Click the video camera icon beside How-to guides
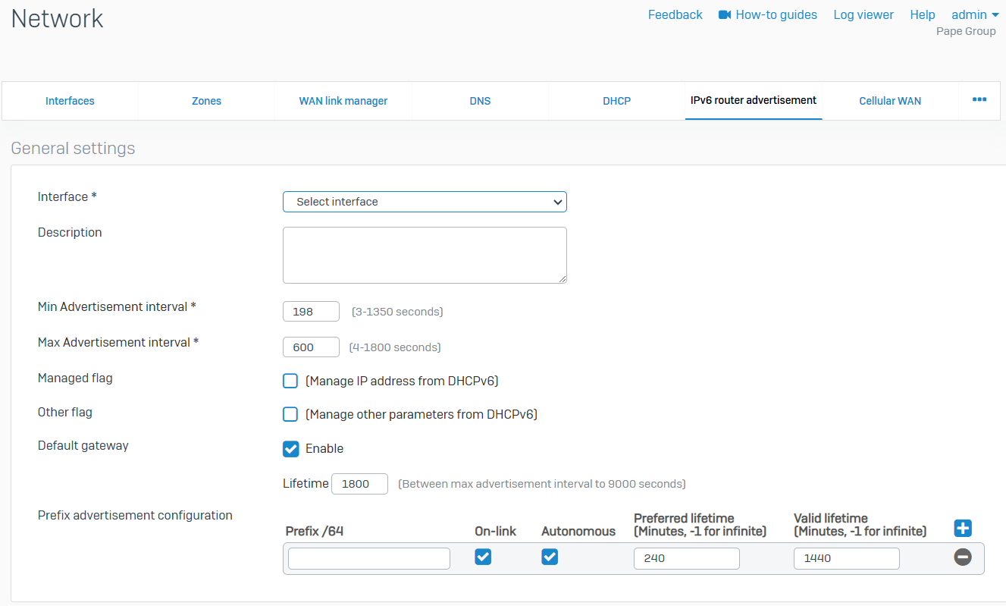Screen dimensions: 1006x606 725,15
